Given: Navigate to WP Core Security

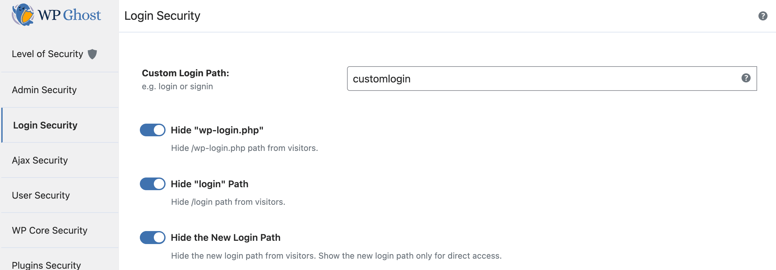Looking at the screenshot, I should [49, 230].
